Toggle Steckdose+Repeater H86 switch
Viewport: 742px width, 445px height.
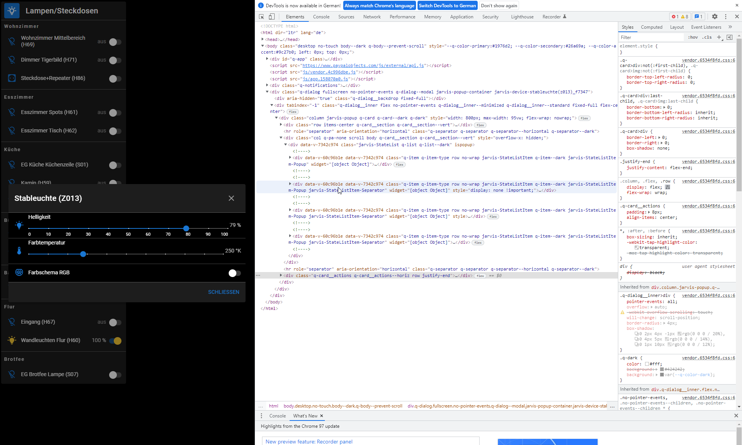pyautogui.click(x=113, y=78)
